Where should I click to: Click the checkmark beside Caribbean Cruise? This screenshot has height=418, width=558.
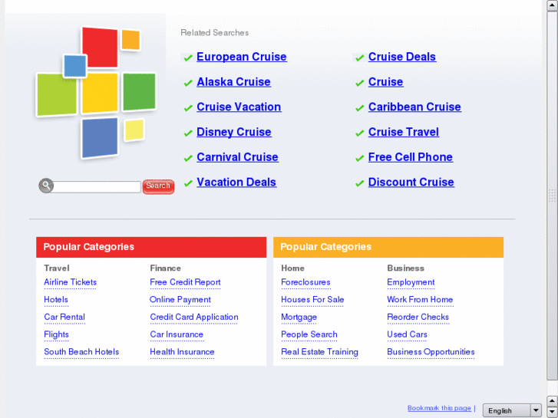click(x=359, y=108)
